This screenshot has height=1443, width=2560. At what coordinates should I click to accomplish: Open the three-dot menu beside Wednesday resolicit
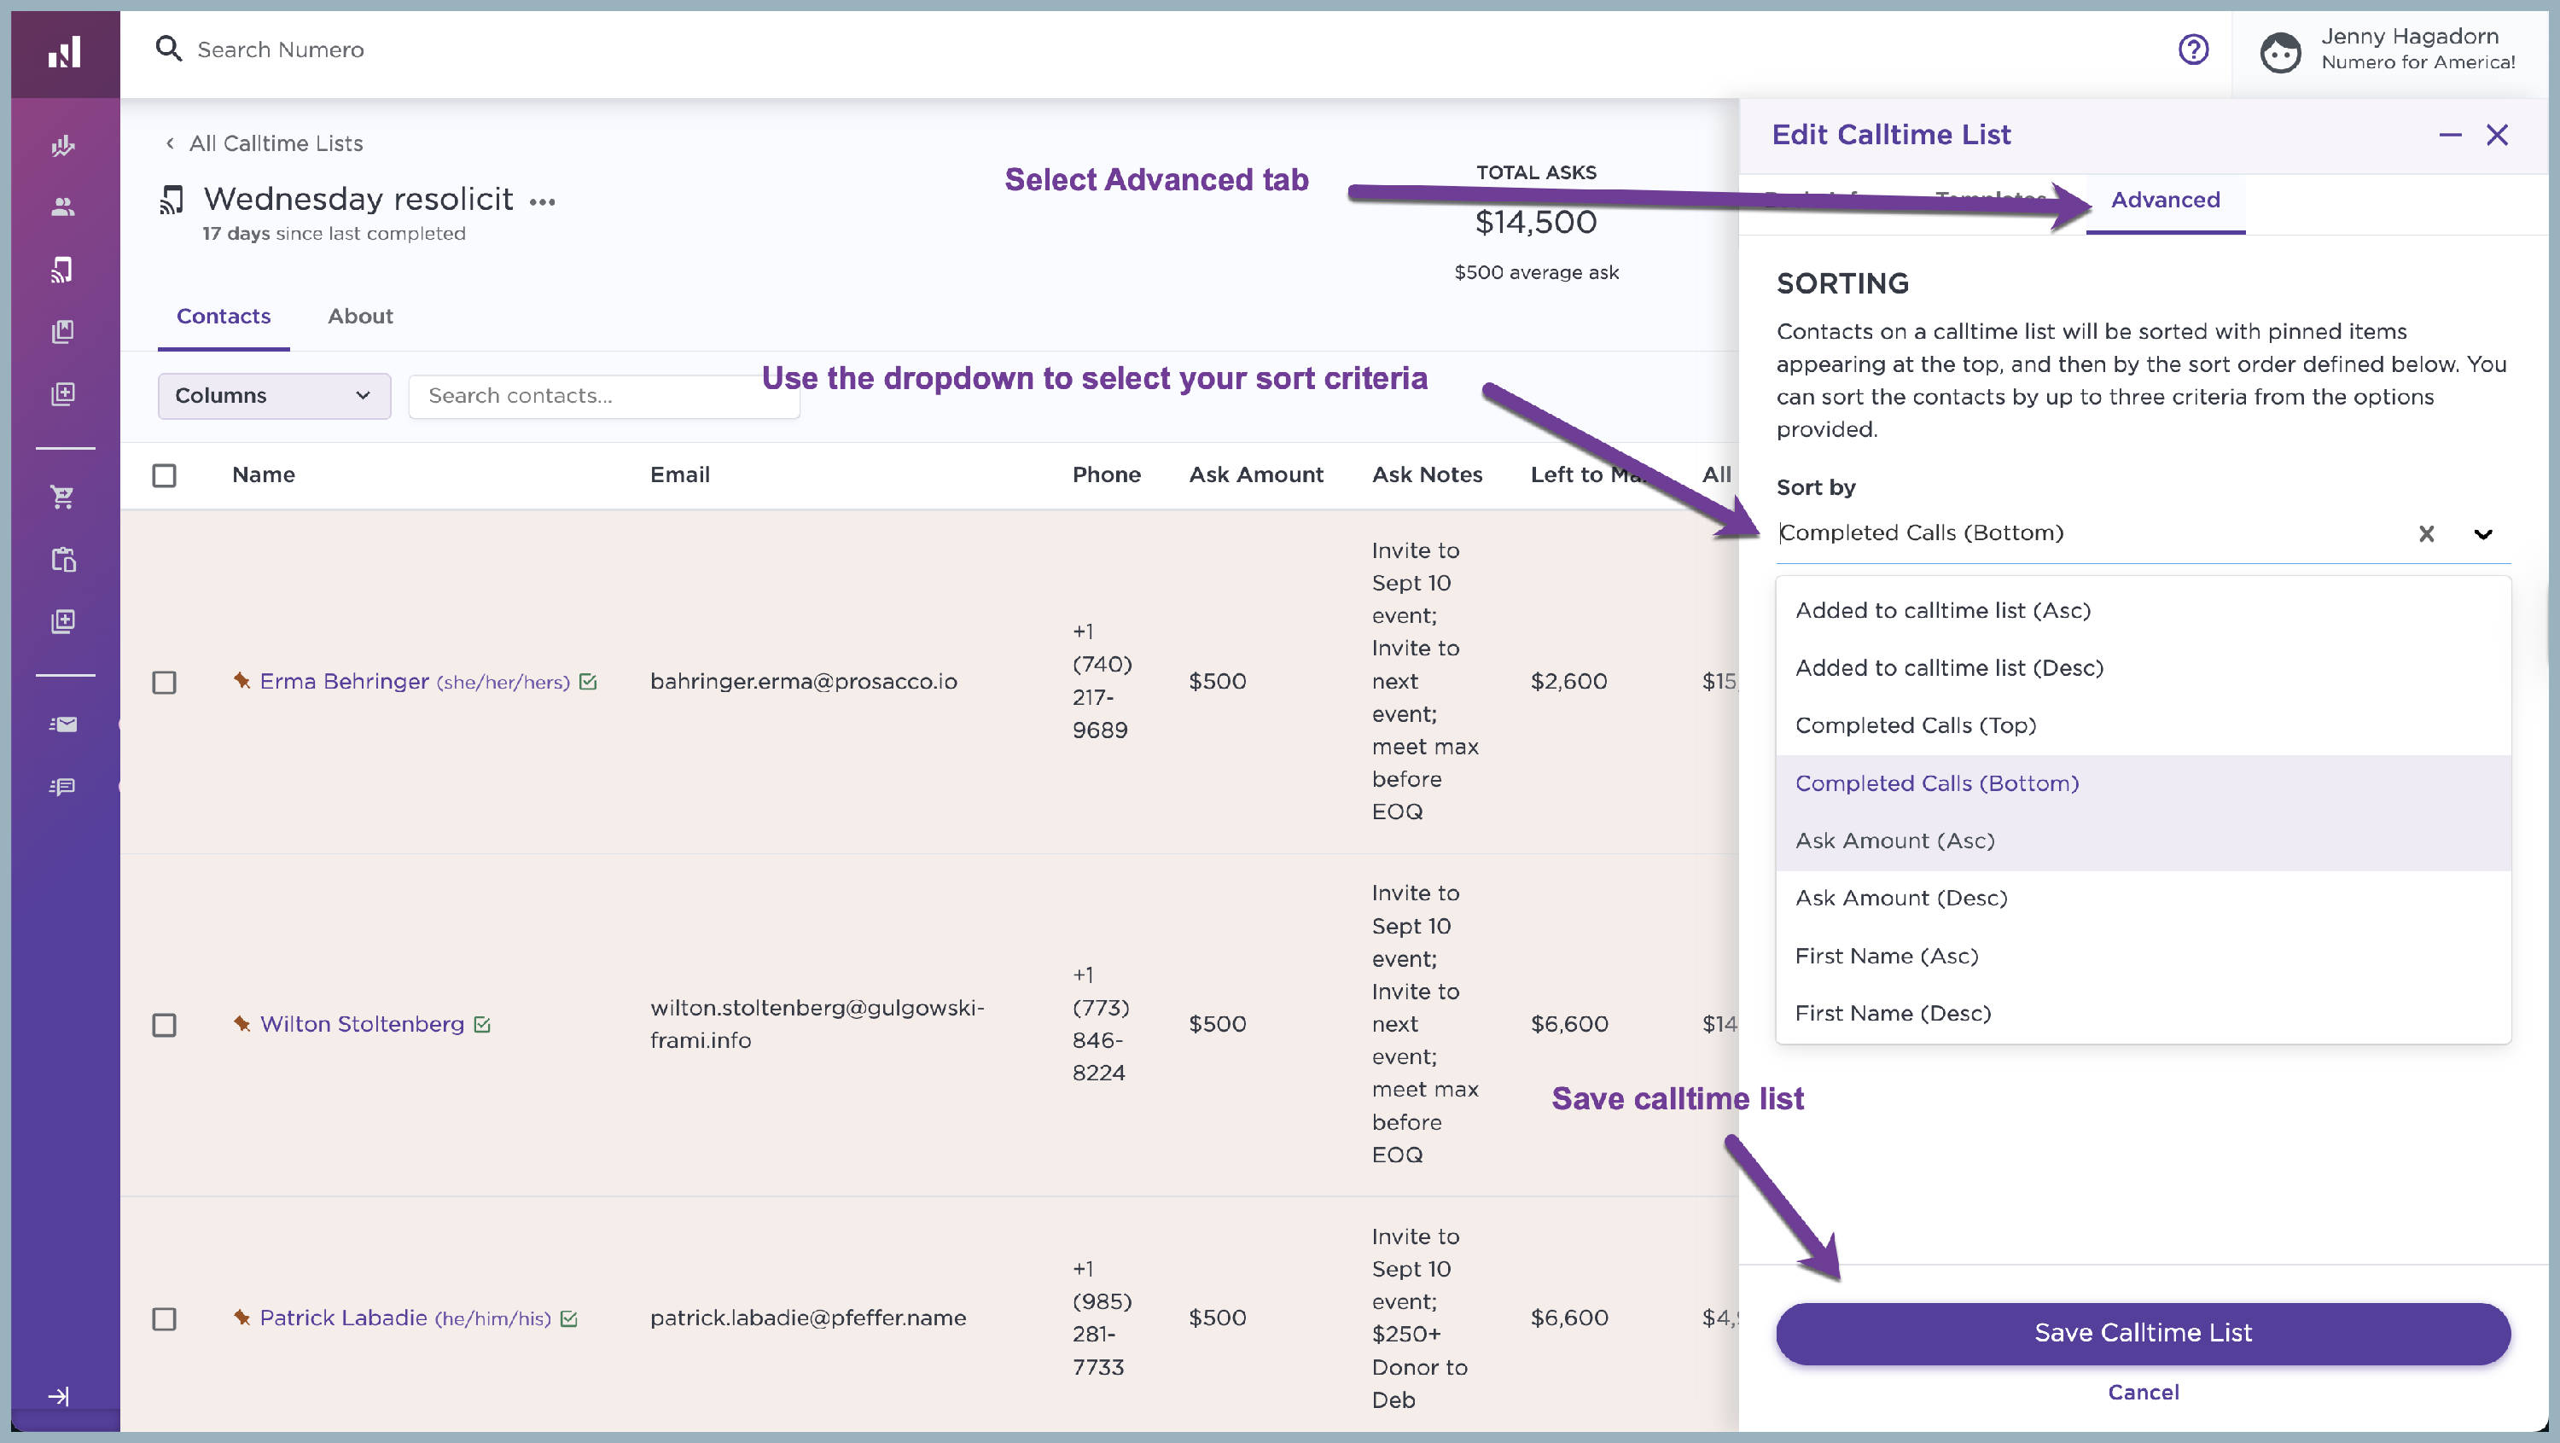click(x=543, y=201)
